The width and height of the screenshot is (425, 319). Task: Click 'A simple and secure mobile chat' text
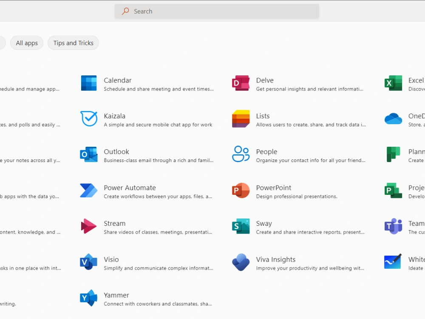point(158,125)
